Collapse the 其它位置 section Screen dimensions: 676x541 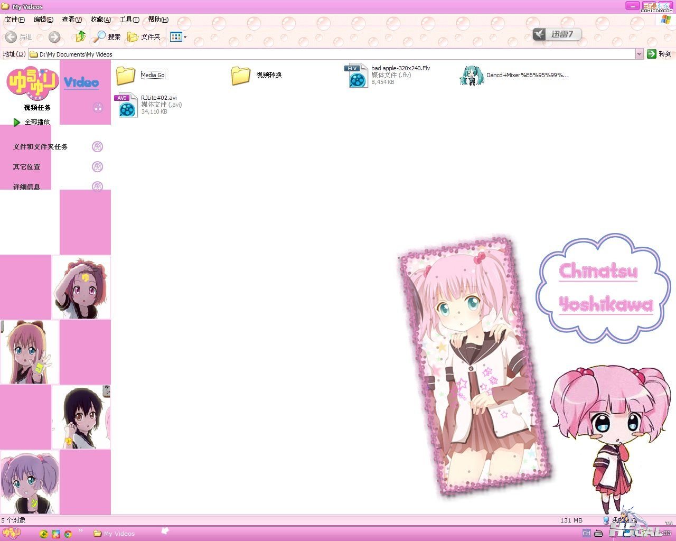pos(97,167)
